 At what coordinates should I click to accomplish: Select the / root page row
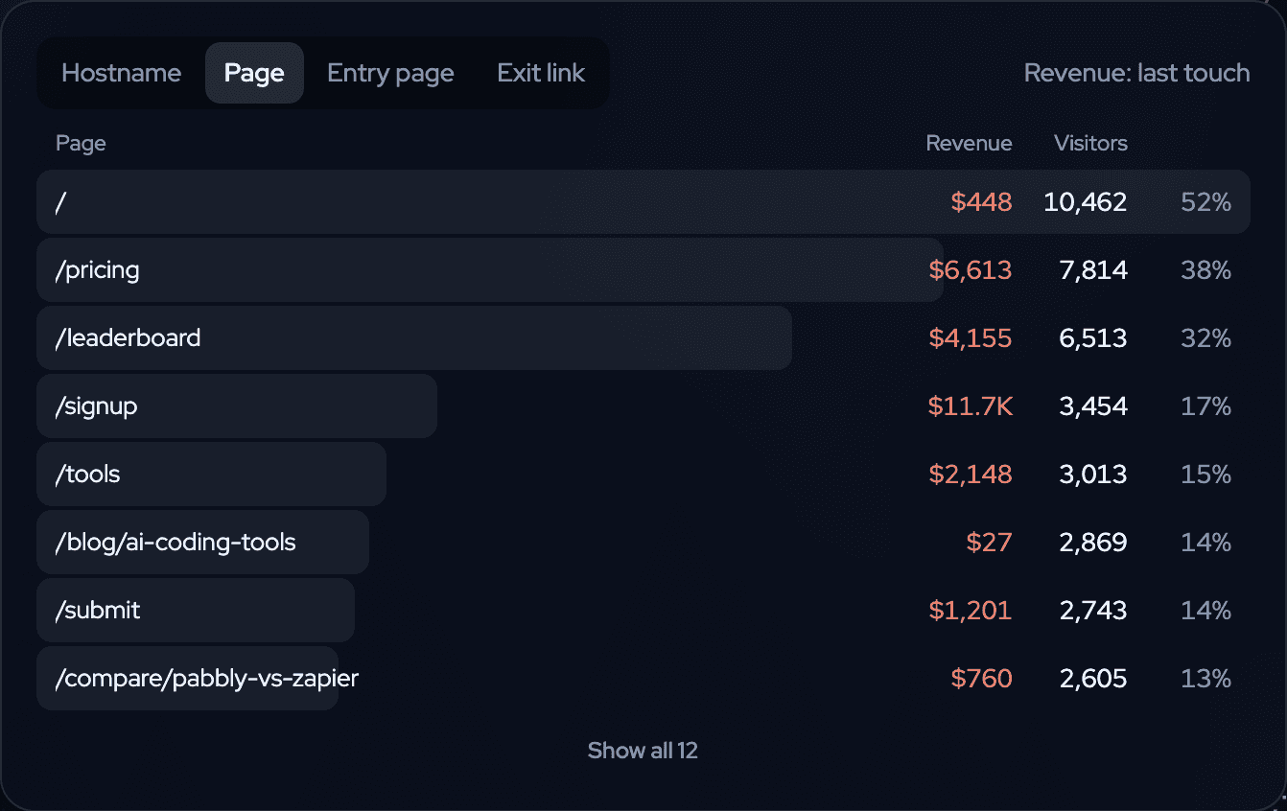(x=643, y=202)
